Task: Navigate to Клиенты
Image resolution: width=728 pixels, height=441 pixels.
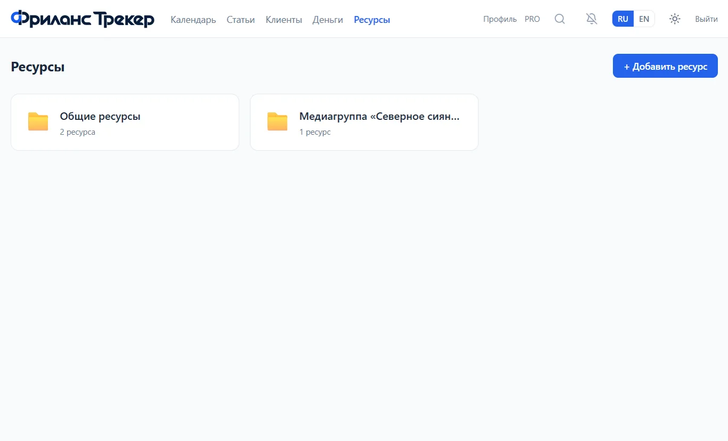Action: coord(284,20)
